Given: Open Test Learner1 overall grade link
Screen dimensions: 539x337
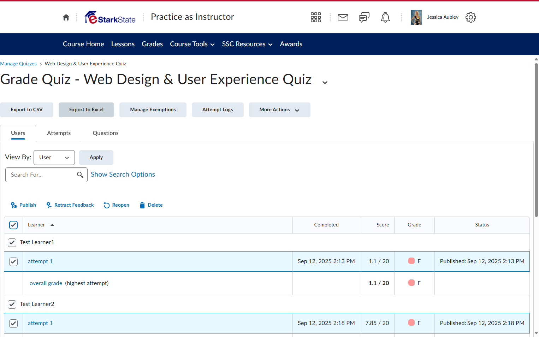Looking at the screenshot, I should coord(46,283).
